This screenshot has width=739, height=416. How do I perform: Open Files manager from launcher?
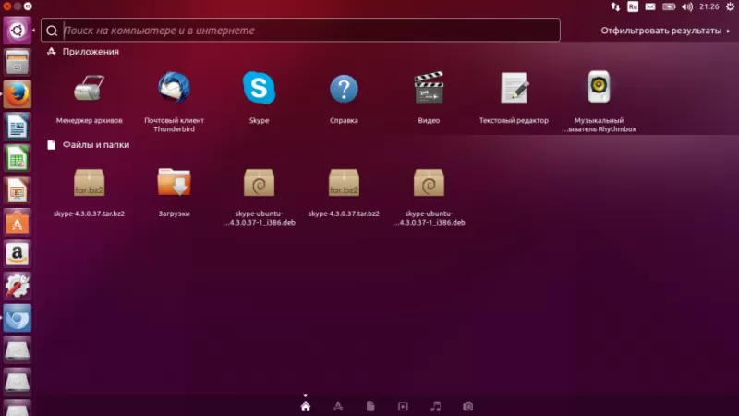click(x=17, y=62)
